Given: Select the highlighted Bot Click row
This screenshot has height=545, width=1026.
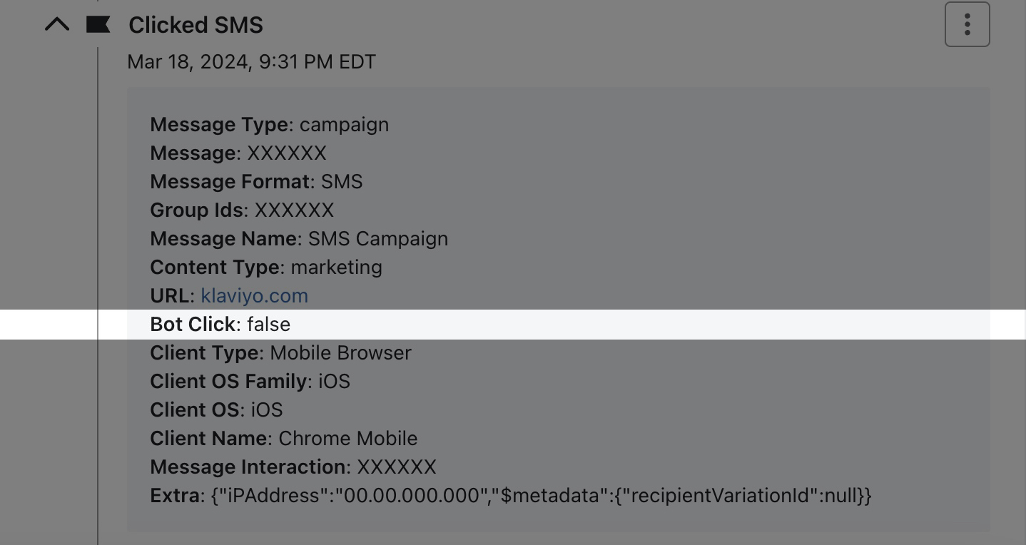Looking at the screenshot, I should pos(220,324).
